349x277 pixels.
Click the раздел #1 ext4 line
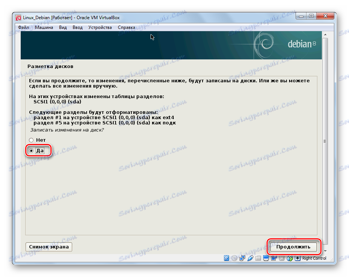(104, 118)
